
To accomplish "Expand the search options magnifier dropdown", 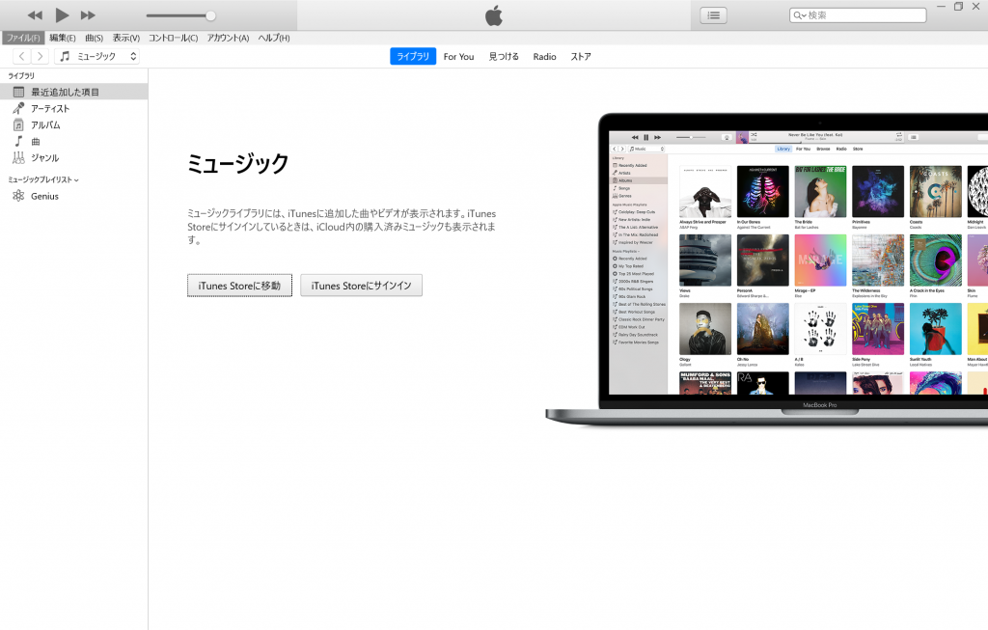I will pyautogui.click(x=800, y=15).
